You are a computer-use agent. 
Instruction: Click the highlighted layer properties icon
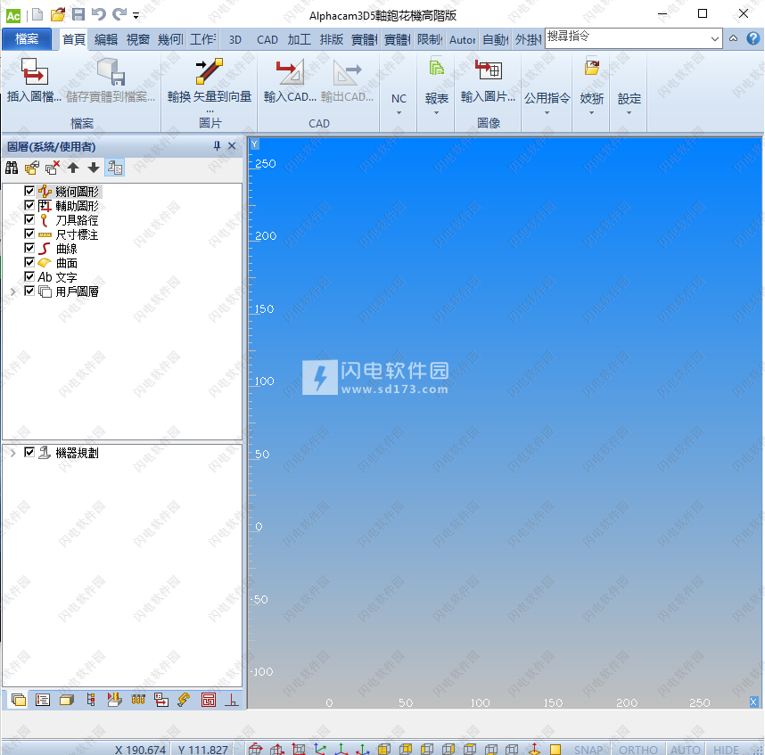[x=115, y=168]
